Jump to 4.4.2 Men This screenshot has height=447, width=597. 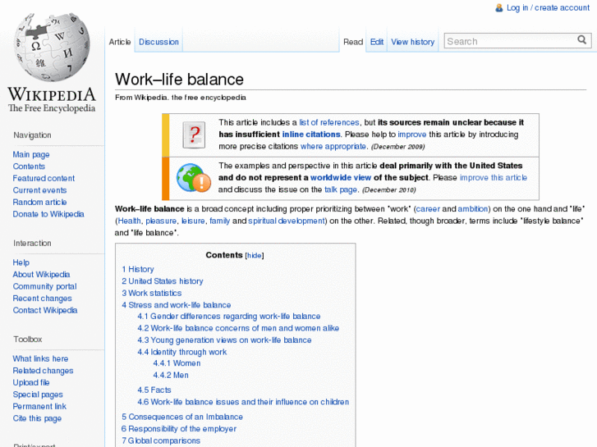(171, 375)
